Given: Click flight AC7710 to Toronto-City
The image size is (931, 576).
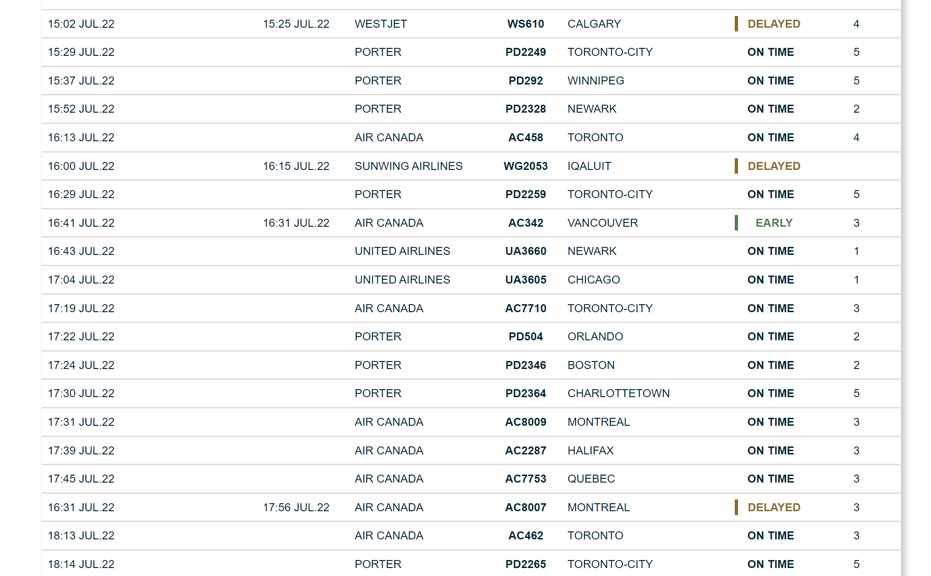Looking at the screenshot, I should 525,308.
